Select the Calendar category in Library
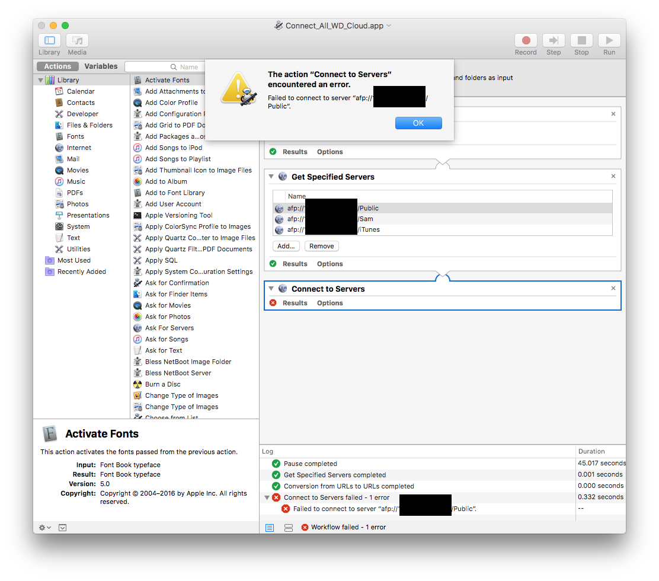Image resolution: width=659 pixels, height=581 pixels. coord(80,91)
